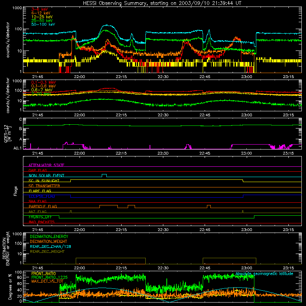Click the SC_IN_SUNLIGHT flag label

click(x=44, y=181)
